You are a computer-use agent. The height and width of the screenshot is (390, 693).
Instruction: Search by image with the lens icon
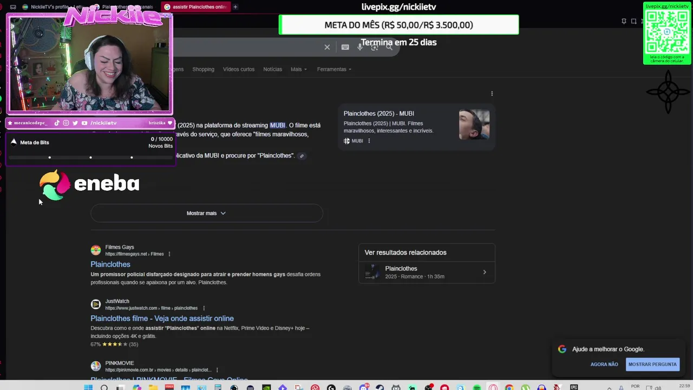click(x=375, y=47)
